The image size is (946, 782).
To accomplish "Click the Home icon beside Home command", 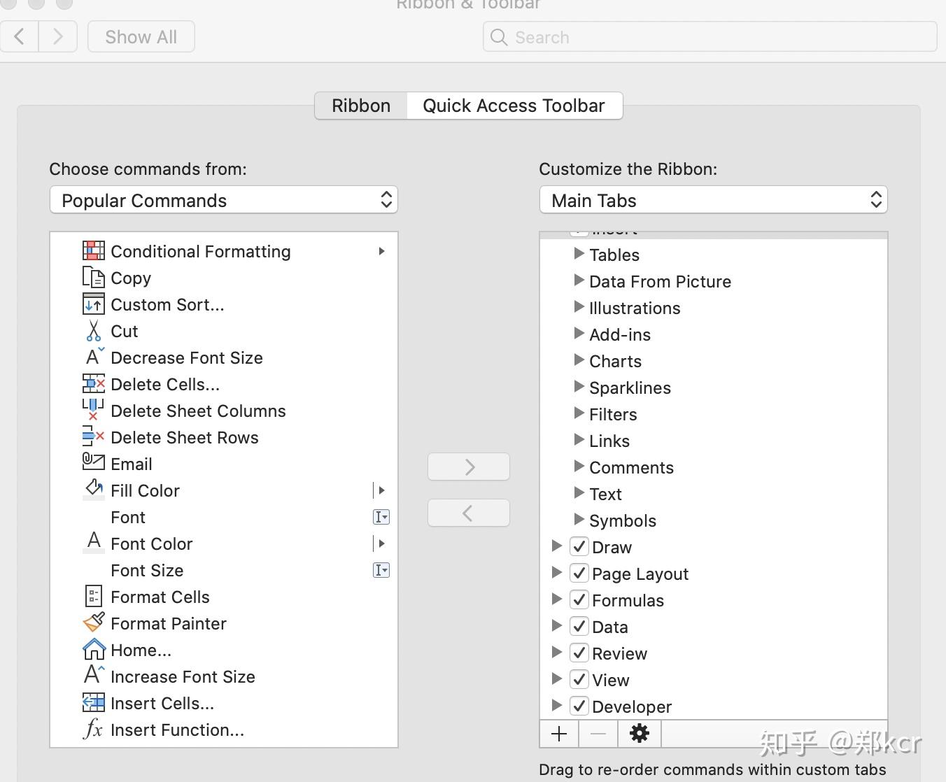I will pyautogui.click(x=93, y=649).
